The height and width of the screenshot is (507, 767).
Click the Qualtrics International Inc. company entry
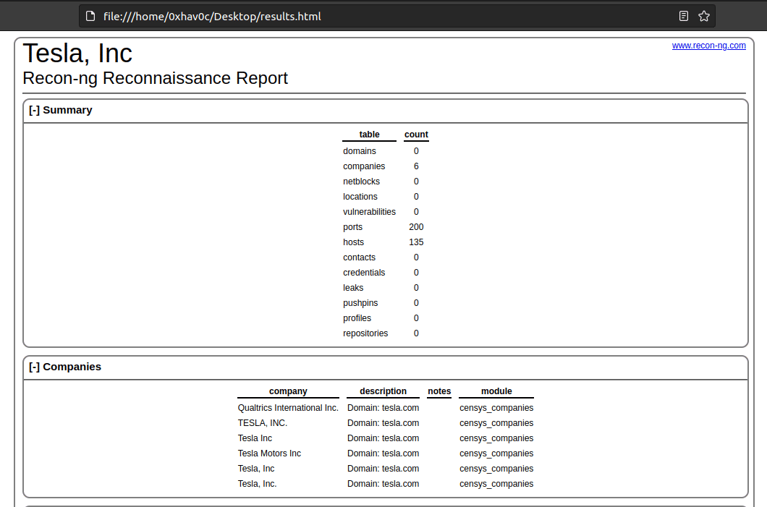coord(288,408)
